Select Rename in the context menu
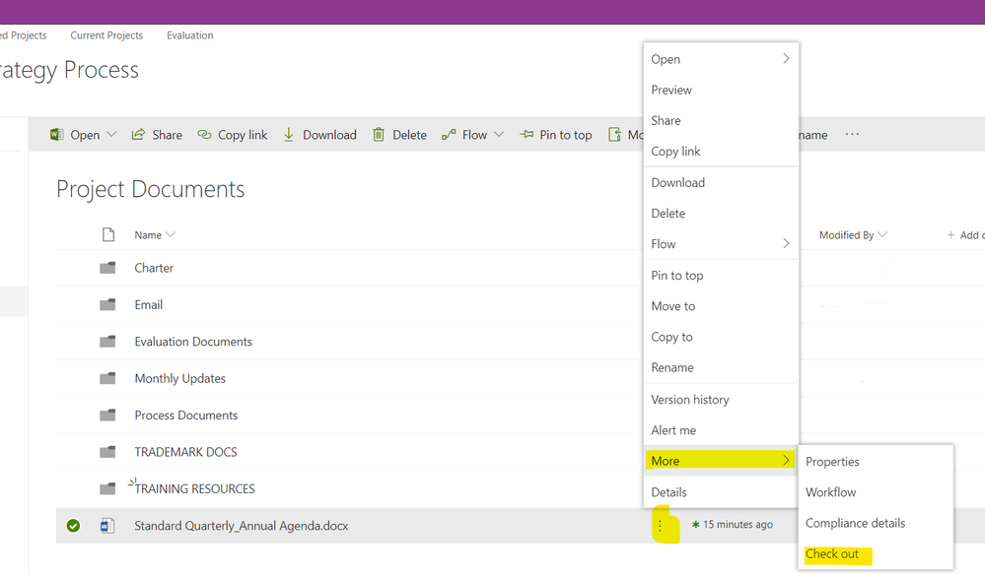This screenshot has height=575, width=985. pos(672,367)
